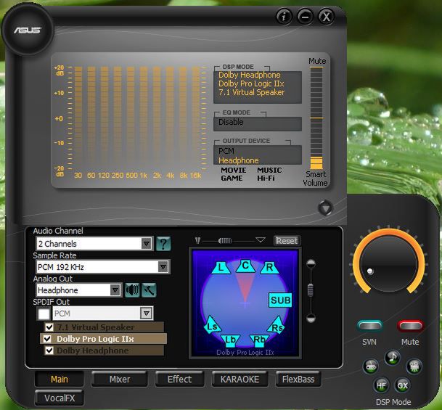Uncheck 7.1 Virtual Speaker checkbox

pos(49,327)
